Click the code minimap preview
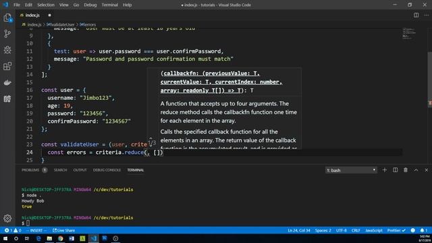This screenshot has width=432, height=243. coord(408,33)
